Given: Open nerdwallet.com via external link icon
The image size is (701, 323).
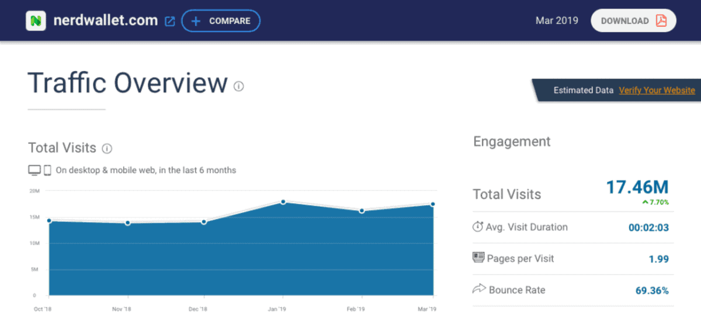Looking at the screenshot, I should pyautogui.click(x=170, y=22).
